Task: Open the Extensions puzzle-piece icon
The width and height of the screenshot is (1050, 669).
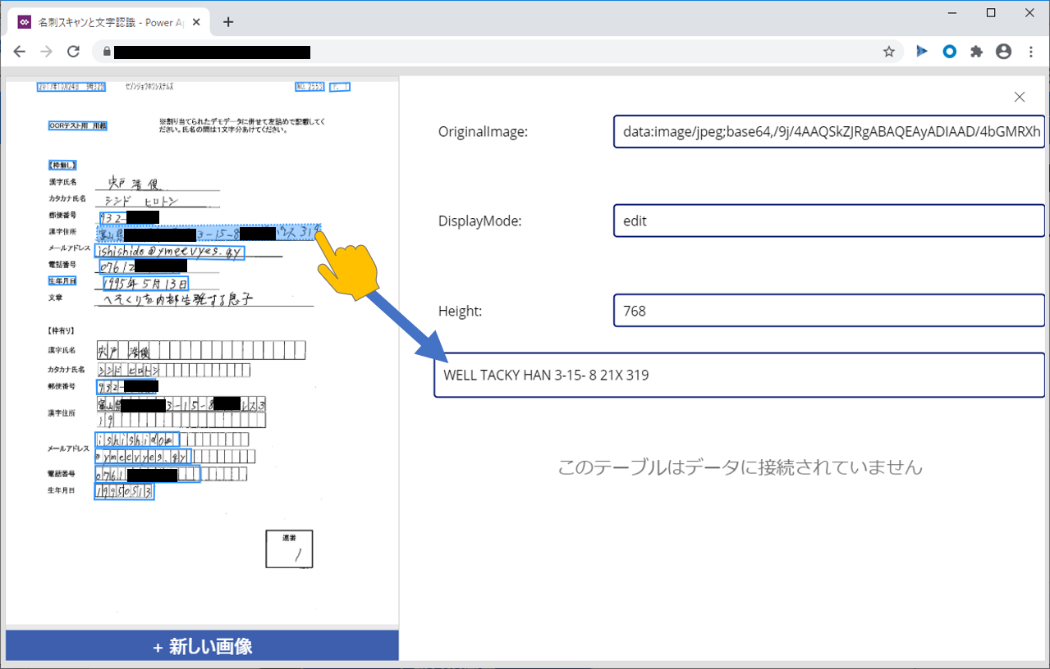Action: [976, 51]
